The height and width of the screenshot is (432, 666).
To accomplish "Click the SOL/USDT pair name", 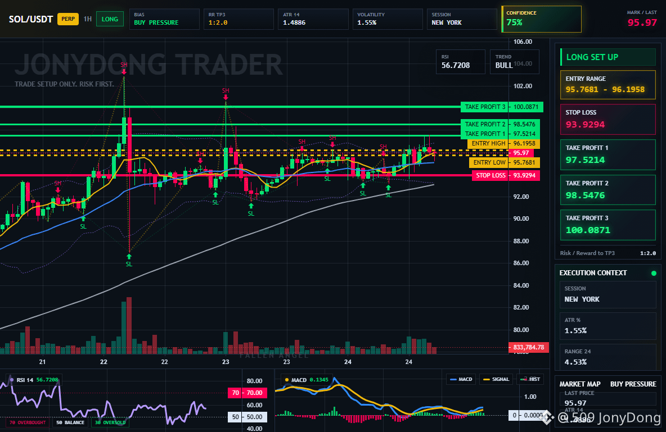I will [30, 19].
